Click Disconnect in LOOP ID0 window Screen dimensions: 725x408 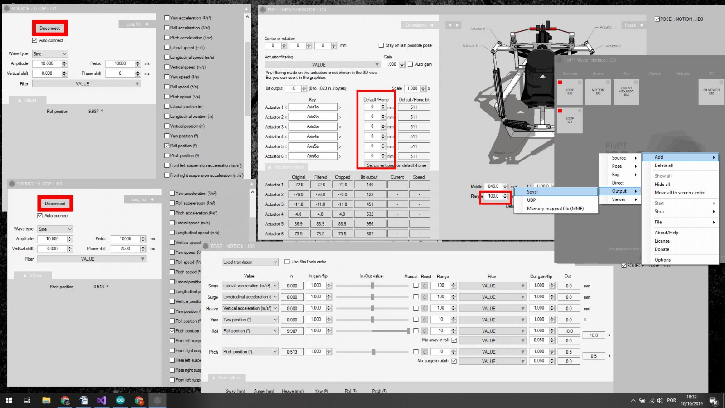coord(55,204)
